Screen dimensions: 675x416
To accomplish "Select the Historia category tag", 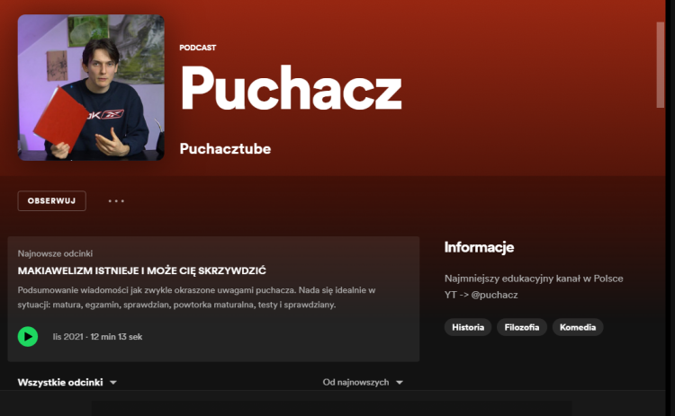I will (468, 327).
